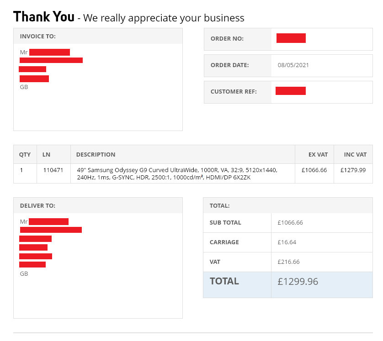Click the DESCRIPTION column header

[x=96, y=155]
